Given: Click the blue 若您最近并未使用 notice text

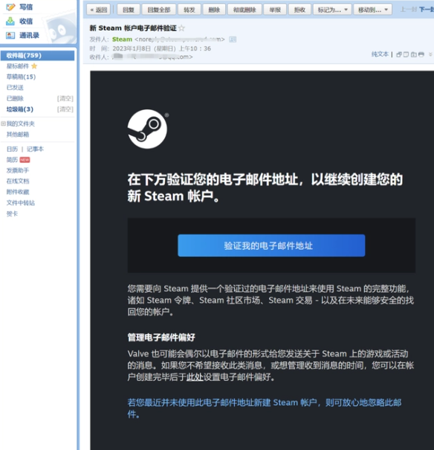Looking at the screenshot, I should (x=265, y=408).
